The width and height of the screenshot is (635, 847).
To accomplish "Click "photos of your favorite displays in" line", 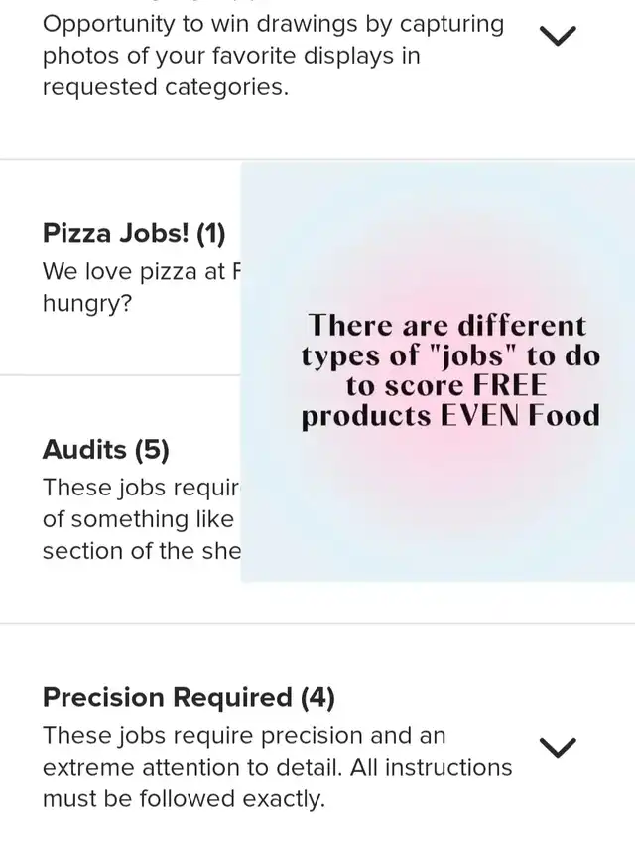I will tap(231, 56).
